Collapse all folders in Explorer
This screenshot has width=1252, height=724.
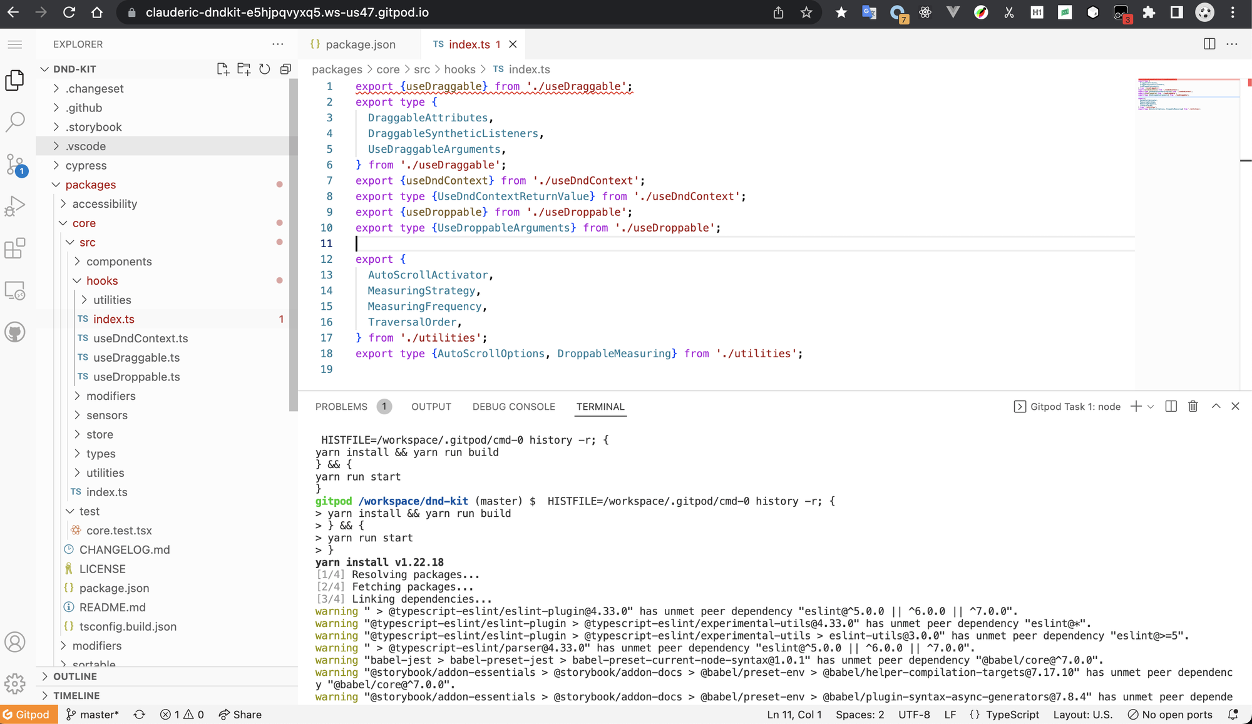point(285,69)
